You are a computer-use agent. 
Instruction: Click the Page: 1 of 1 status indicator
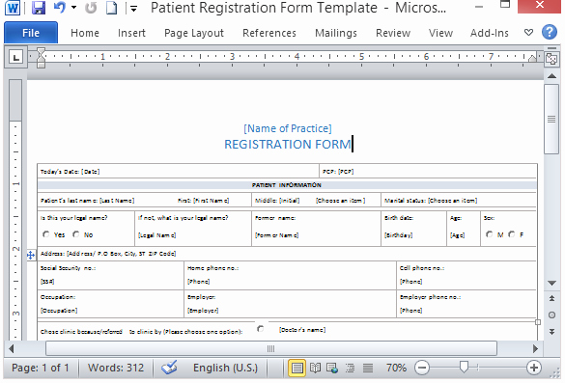tap(40, 368)
